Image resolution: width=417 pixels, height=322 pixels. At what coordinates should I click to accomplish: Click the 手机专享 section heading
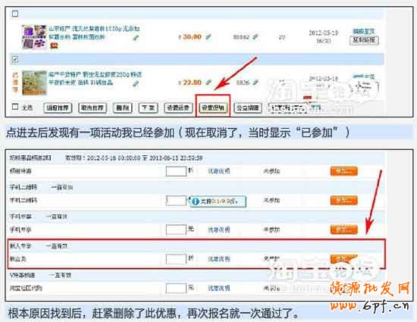click(20, 217)
